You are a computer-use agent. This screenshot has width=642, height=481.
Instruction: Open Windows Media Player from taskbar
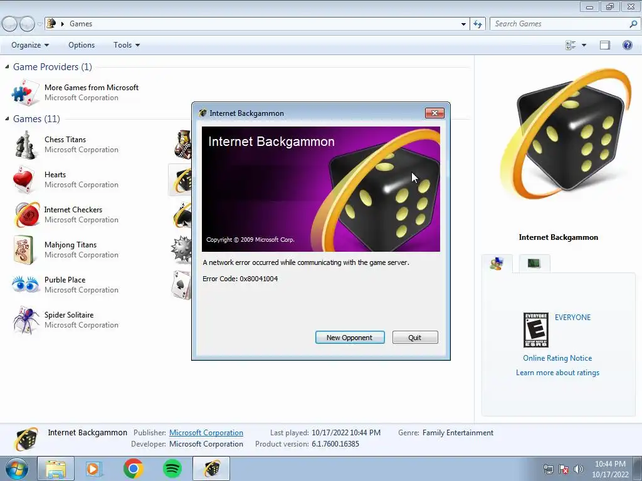[x=94, y=468]
